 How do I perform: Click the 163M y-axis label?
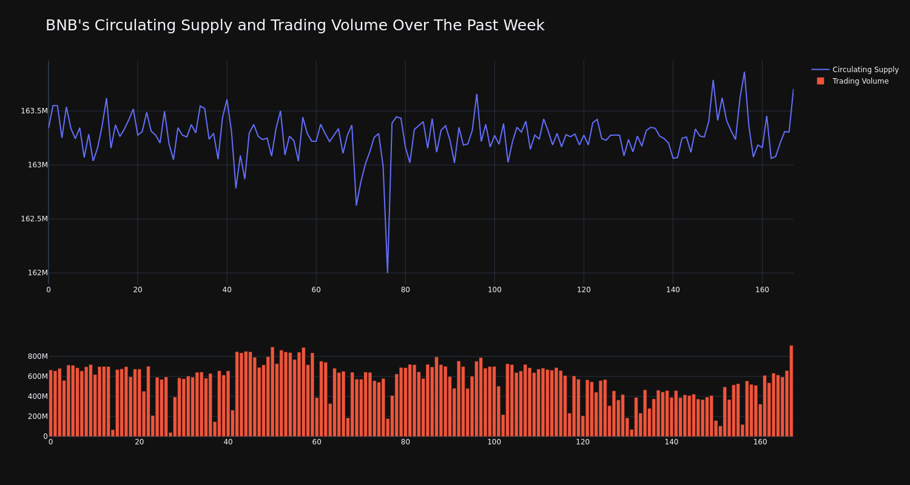click(x=38, y=165)
